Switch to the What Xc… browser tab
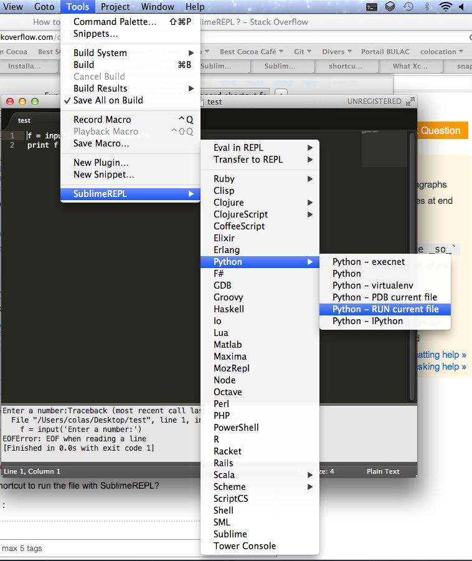The width and height of the screenshot is (472, 561). click(410, 66)
